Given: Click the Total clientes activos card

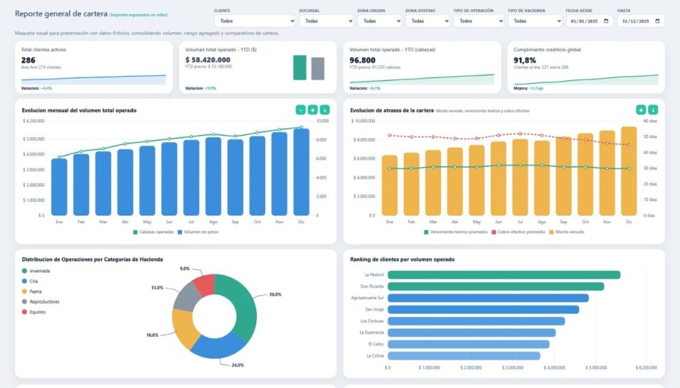Looking at the screenshot, I should click(94, 67).
